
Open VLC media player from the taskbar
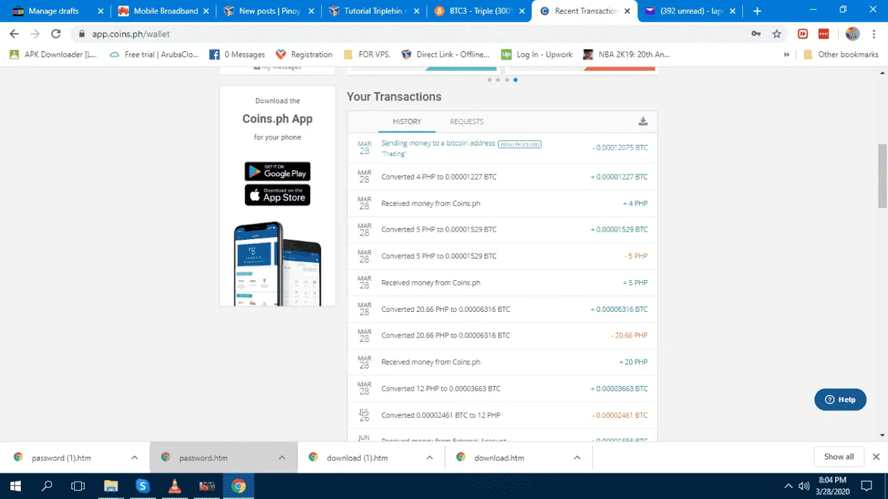pyautogui.click(x=175, y=486)
